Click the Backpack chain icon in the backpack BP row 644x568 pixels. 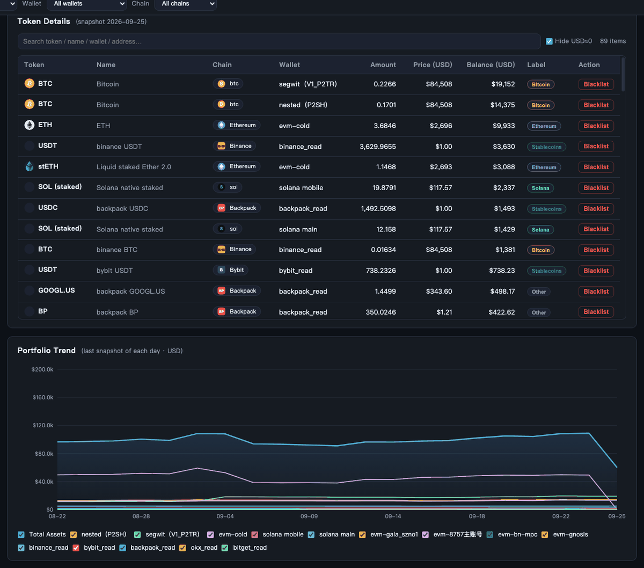221,311
